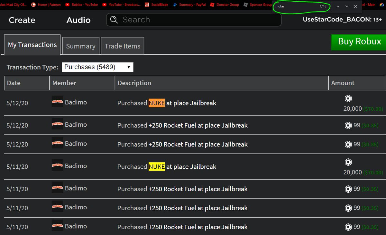Click the Description column header

(222, 83)
